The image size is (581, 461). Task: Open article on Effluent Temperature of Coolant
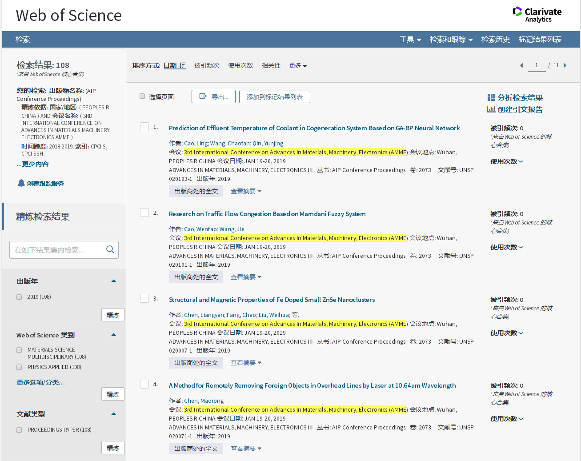(x=314, y=128)
